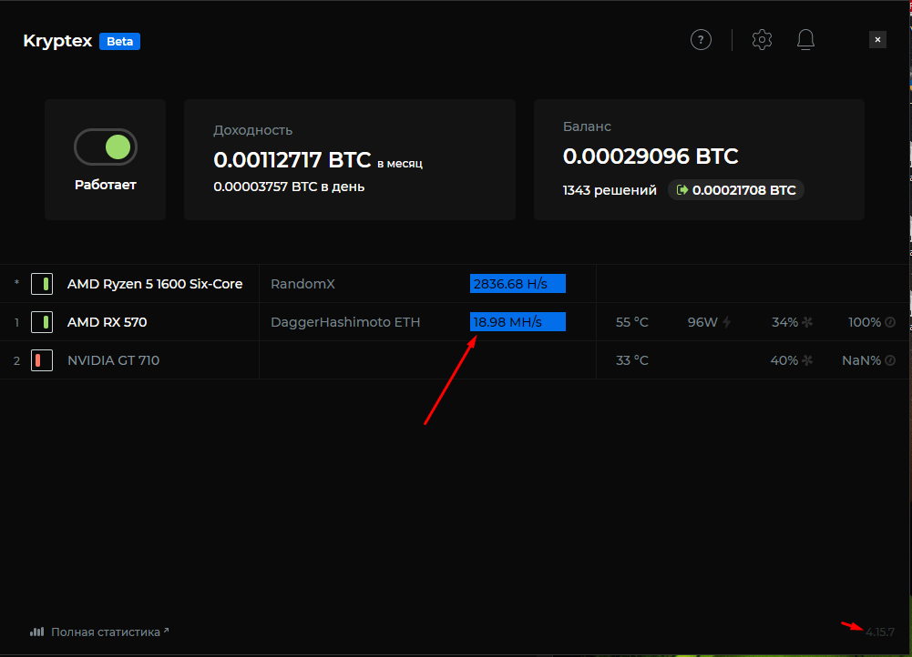Select the AMD Ryzen 5 1600 Six-Core name
The height and width of the screenshot is (657, 912).
point(155,284)
